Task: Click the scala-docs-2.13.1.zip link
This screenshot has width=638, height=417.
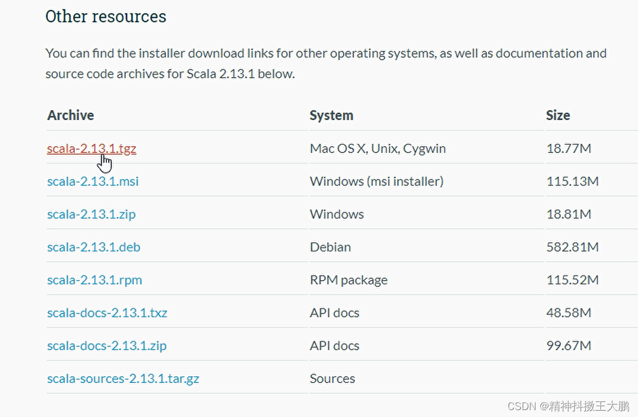Action: coord(107,346)
